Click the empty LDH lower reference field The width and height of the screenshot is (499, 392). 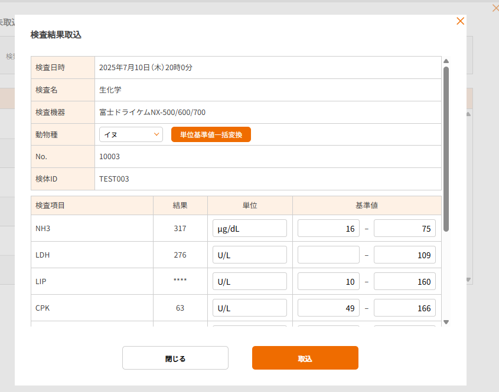[x=328, y=255]
